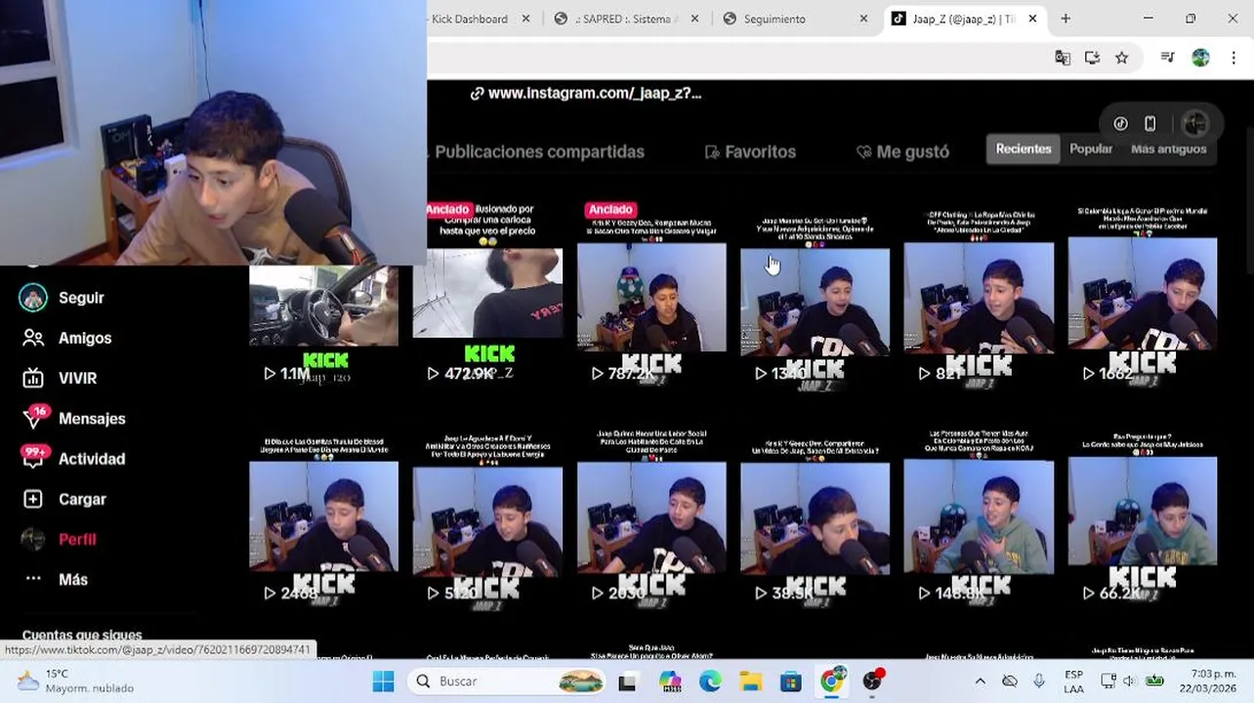1254x703 pixels.
Task: Close the Kick Dashboard browser tab
Action: pos(526,19)
